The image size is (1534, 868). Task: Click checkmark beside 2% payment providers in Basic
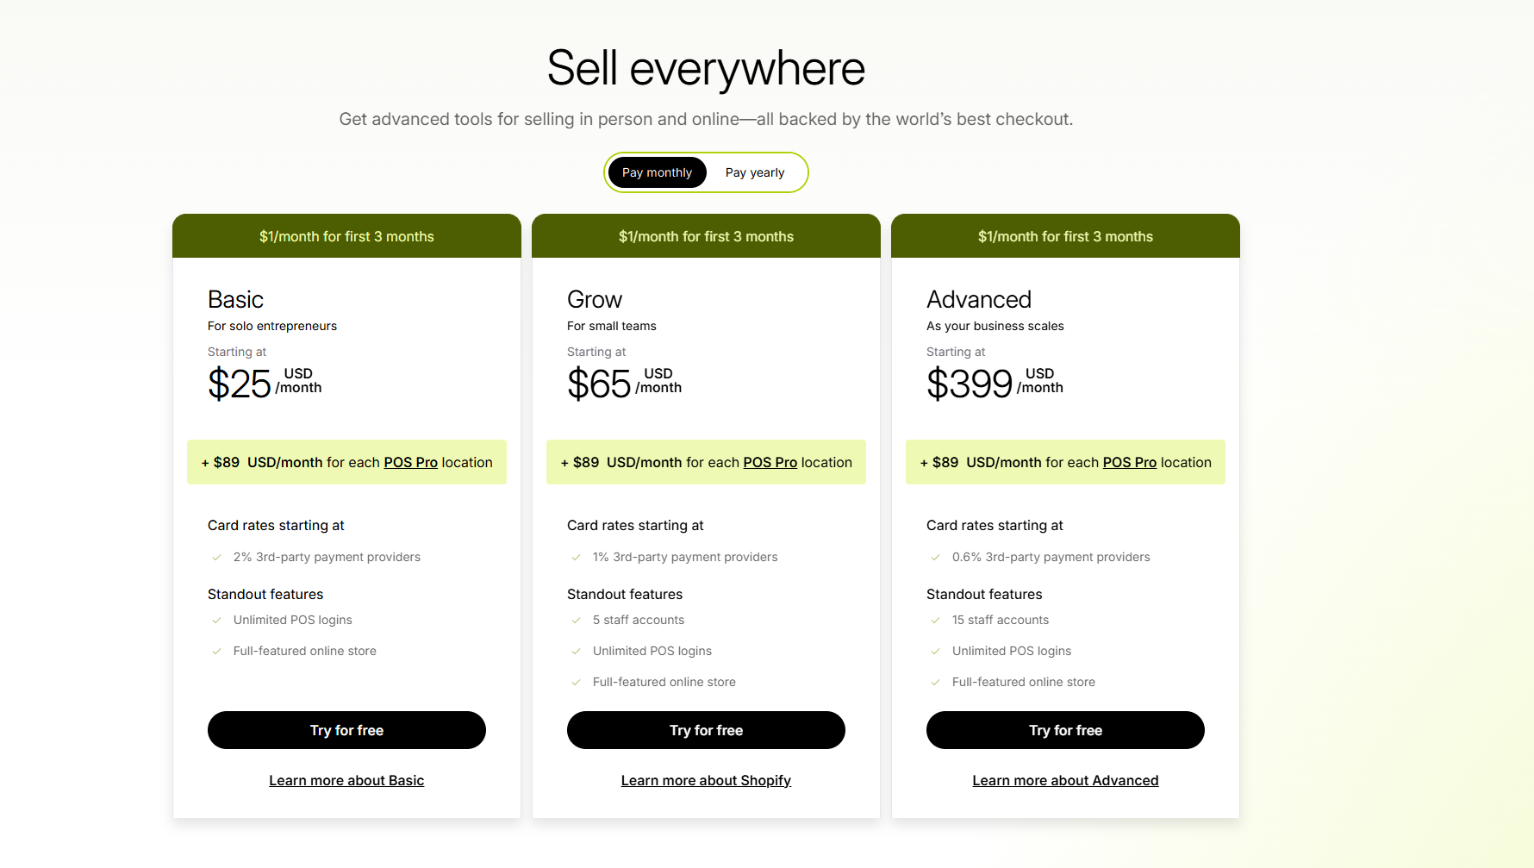tap(216, 557)
